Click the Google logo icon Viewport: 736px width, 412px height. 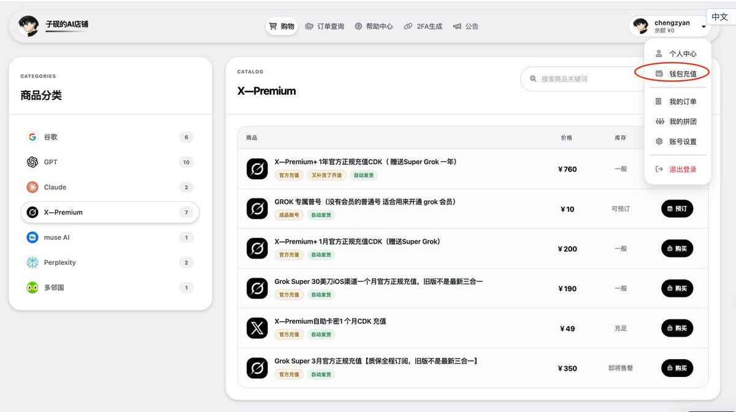click(33, 137)
